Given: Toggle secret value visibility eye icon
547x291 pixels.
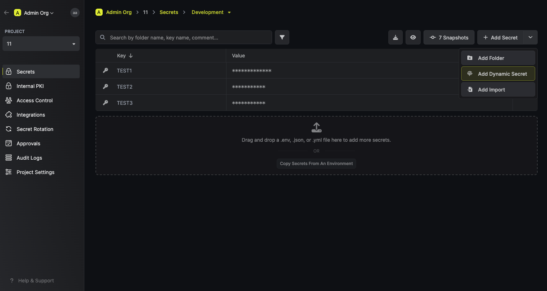Looking at the screenshot, I should point(413,37).
